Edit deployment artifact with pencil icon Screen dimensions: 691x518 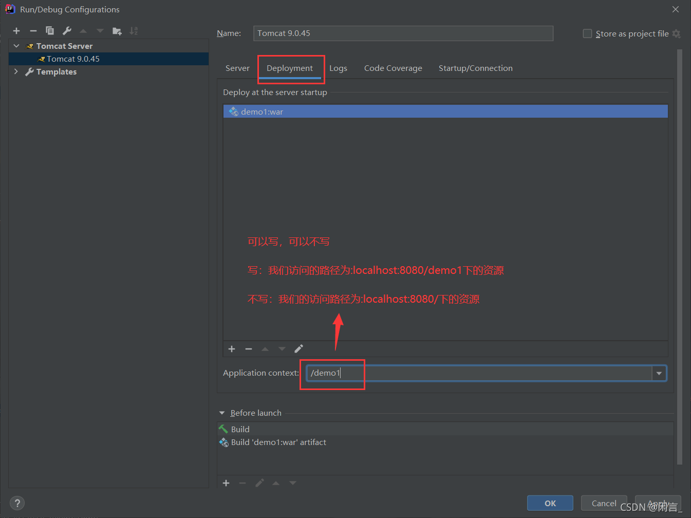coord(299,349)
